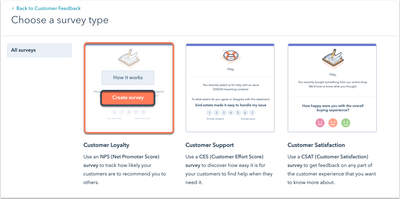The width and height of the screenshot is (400, 199).
Task: Select rating 4 on the CES scale
Action: pos(231,113)
